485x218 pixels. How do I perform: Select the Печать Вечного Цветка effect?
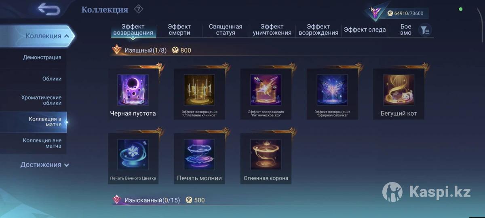click(x=133, y=159)
